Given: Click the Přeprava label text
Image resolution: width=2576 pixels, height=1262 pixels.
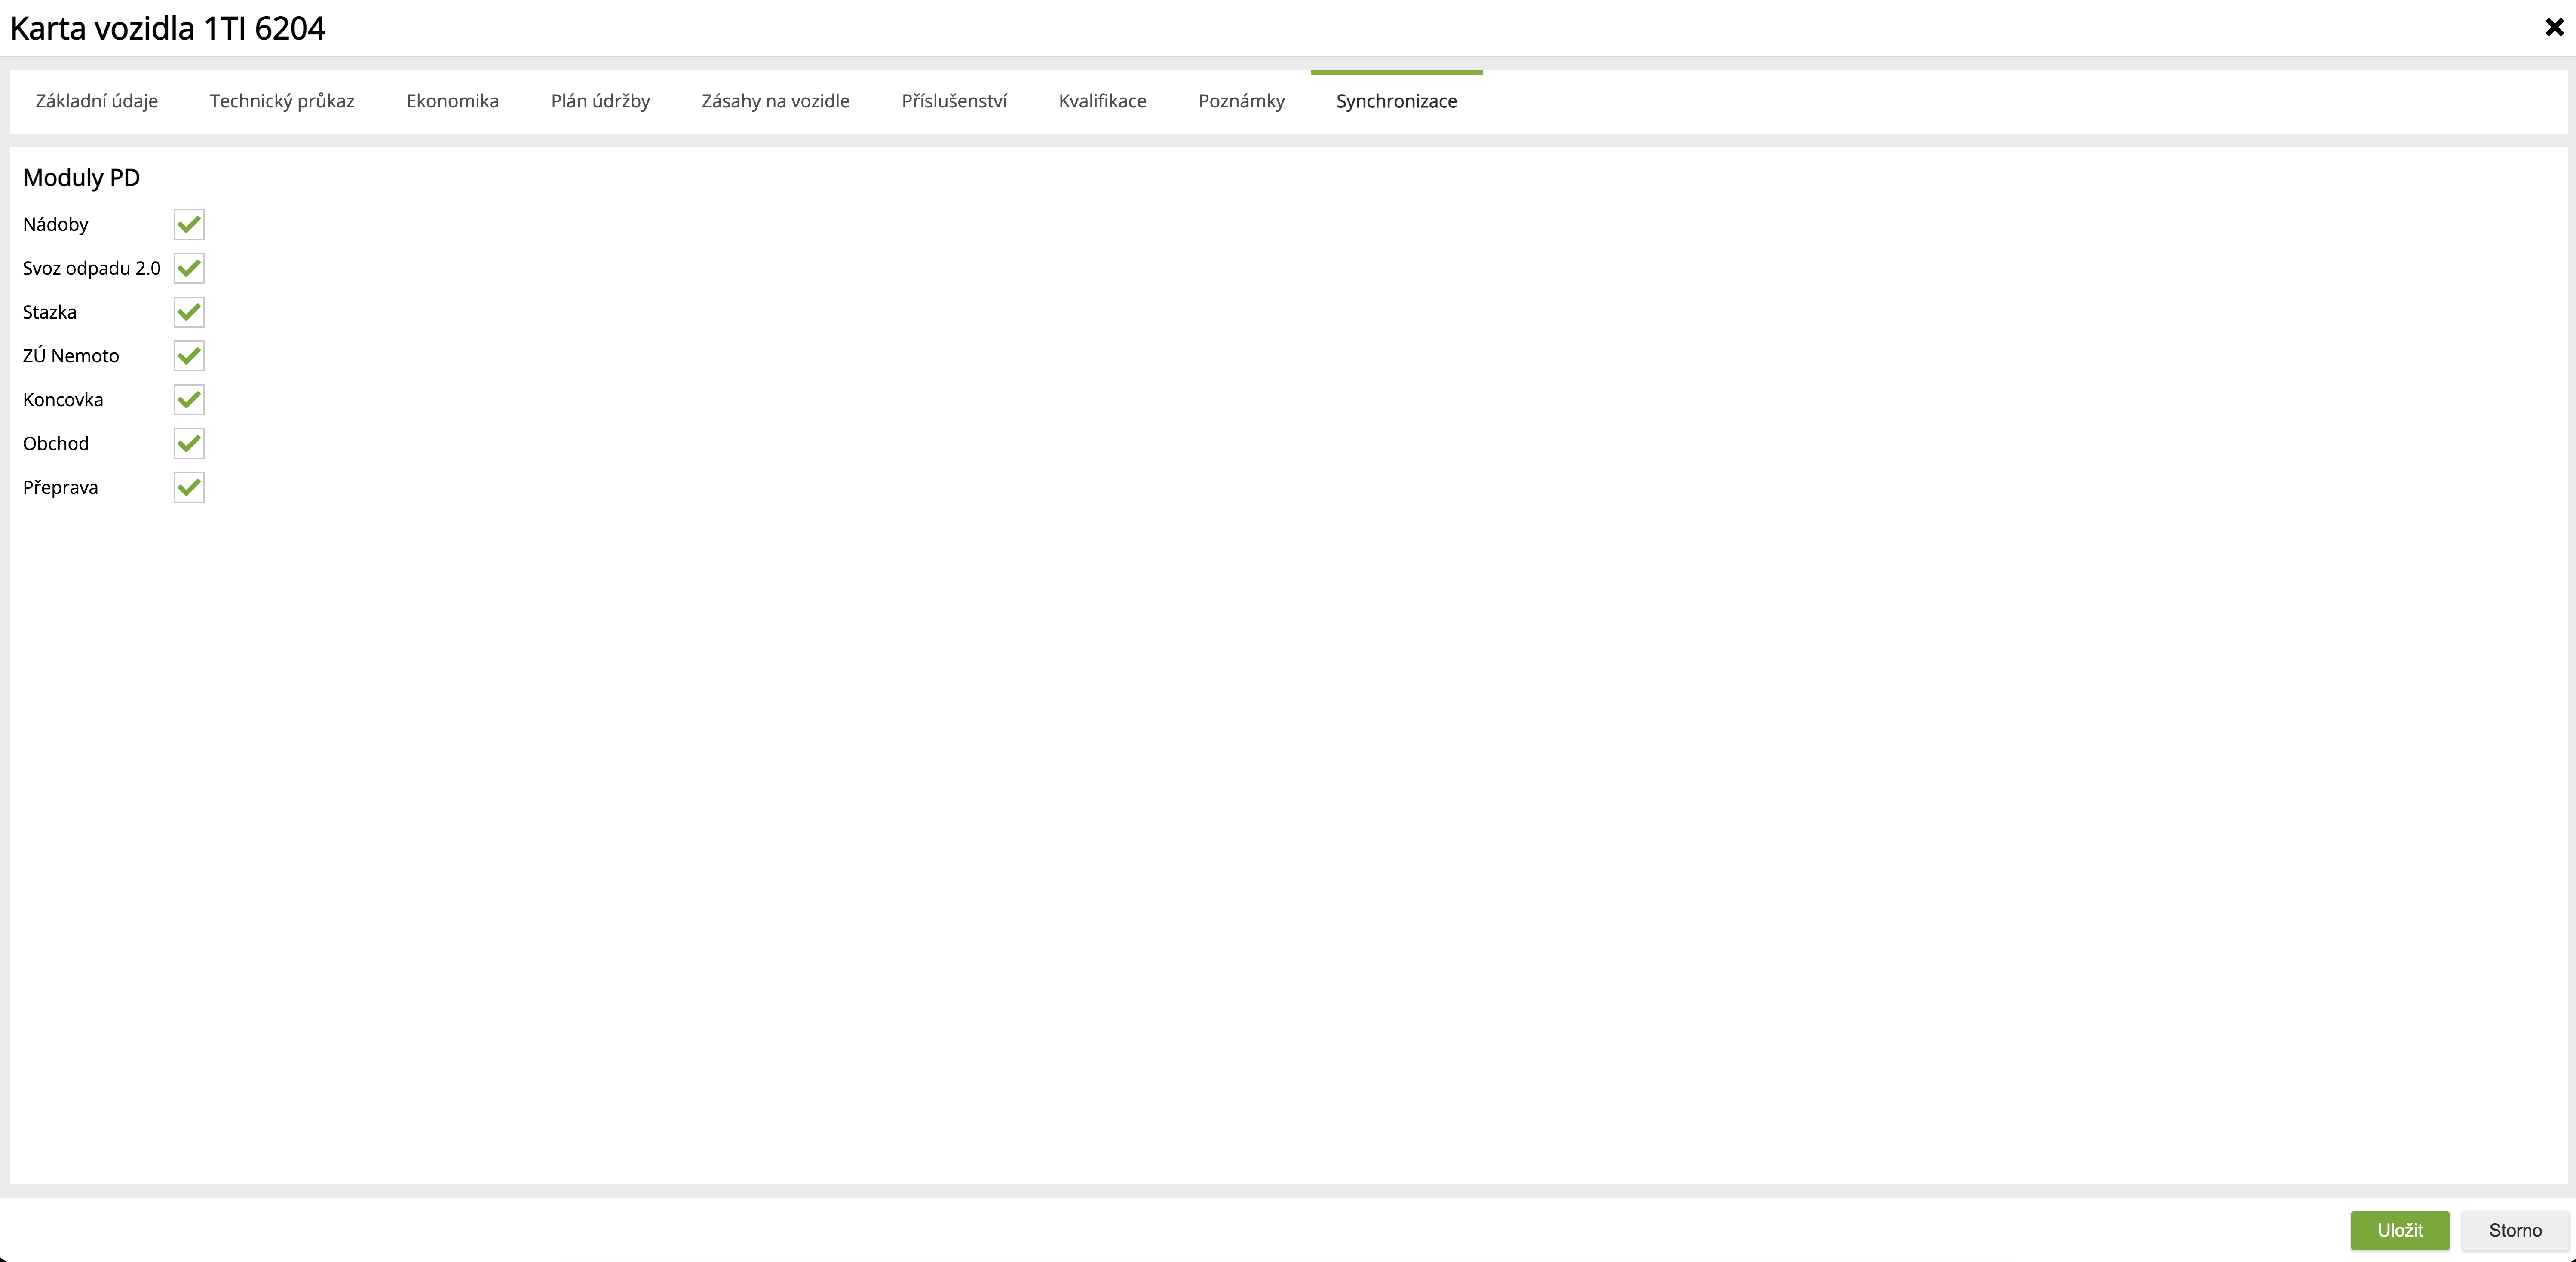Looking at the screenshot, I should coord(60,488).
